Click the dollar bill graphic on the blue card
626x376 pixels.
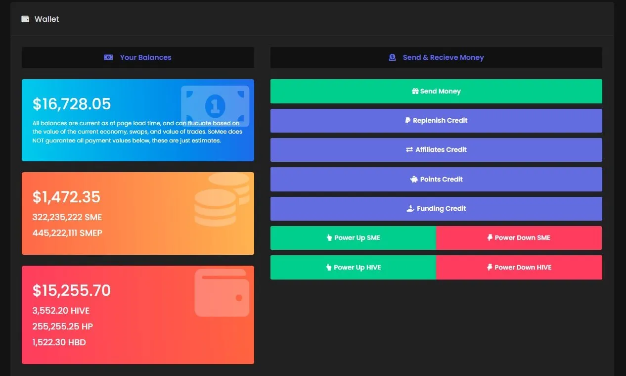point(215,106)
